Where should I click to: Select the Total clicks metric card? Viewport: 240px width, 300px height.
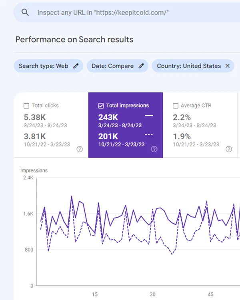(x=51, y=125)
